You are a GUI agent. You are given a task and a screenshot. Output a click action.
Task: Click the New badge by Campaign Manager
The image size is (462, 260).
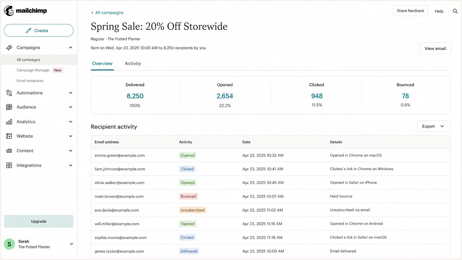pyautogui.click(x=58, y=70)
